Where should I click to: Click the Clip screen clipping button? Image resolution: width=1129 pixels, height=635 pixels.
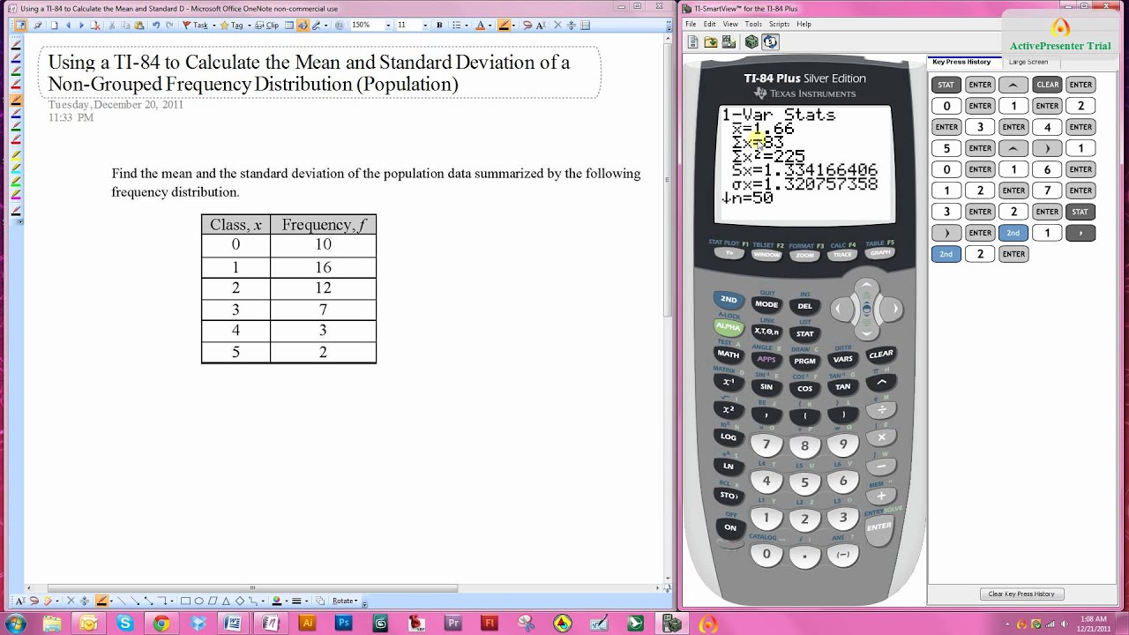click(267, 26)
